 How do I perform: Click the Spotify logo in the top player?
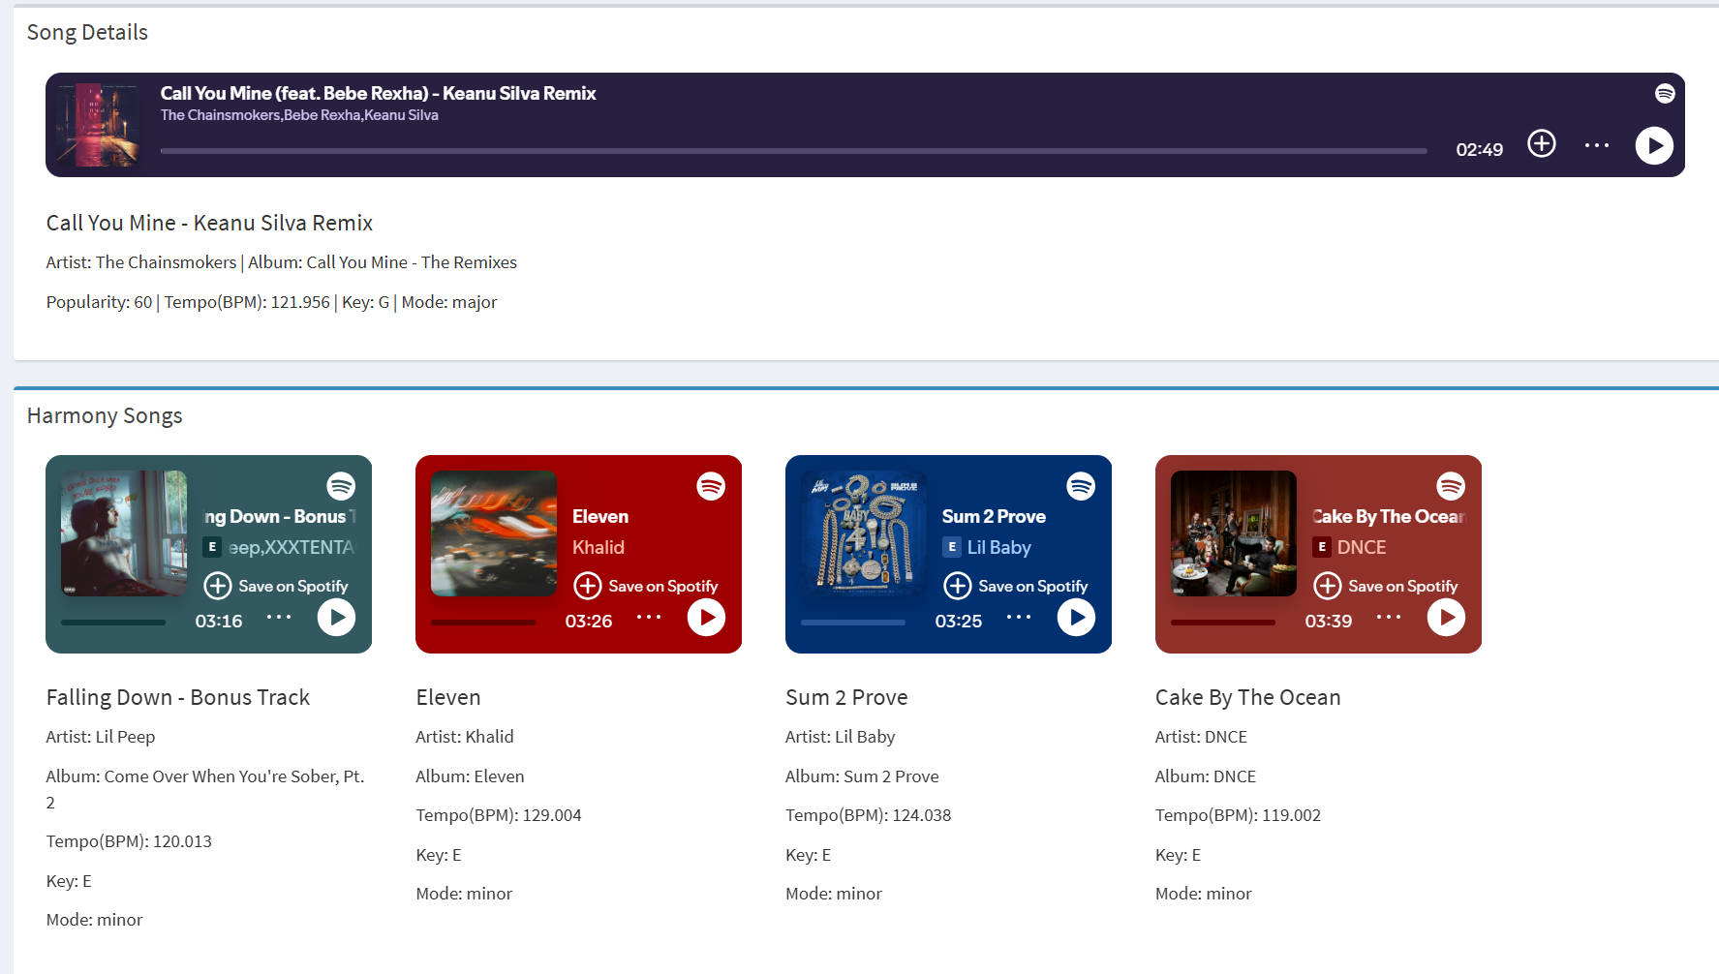(1665, 93)
